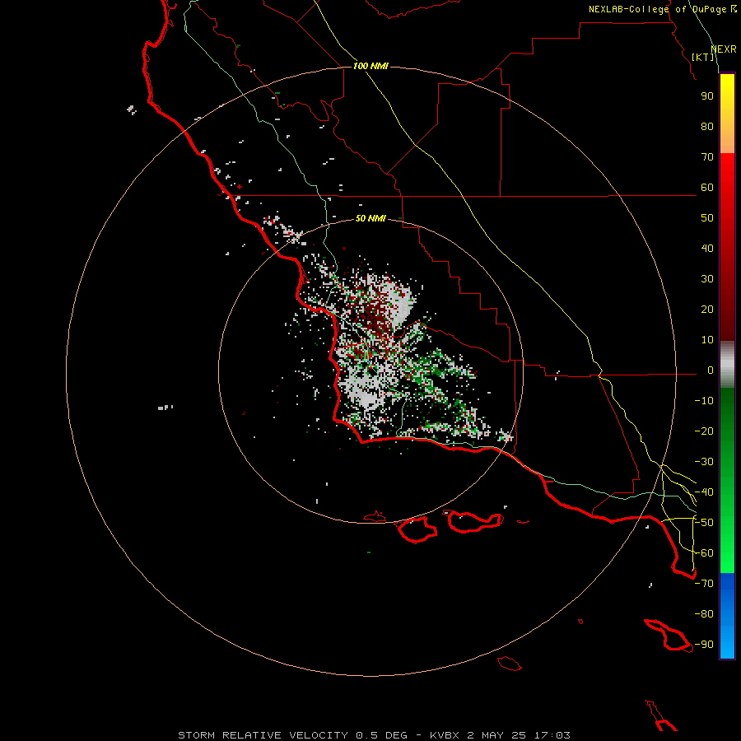
Task: Click the -90 value on velocity scale
Action: (704, 645)
